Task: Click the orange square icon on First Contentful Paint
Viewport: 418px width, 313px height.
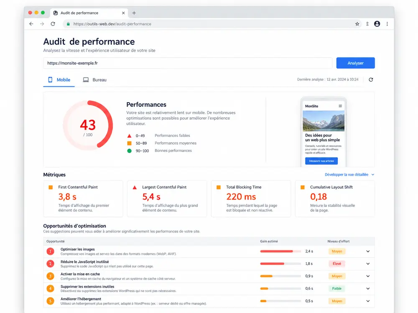Action: (x=51, y=187)
